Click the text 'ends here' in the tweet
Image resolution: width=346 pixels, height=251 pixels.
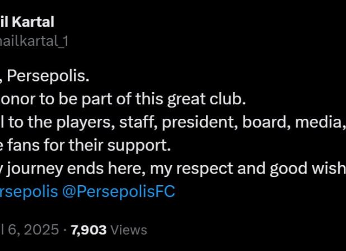pos(106,168)
